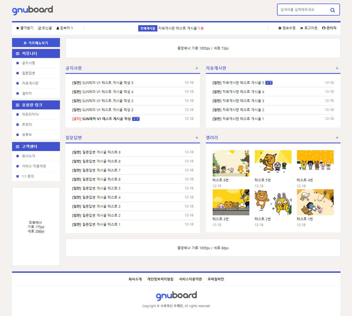Click 로그아웃 logout icon link
The height and width of the screenshot is (316, 352).
click(308, 28)
